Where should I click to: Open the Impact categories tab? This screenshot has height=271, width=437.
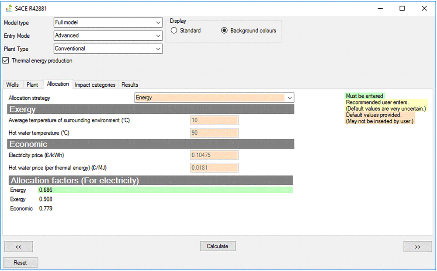95,84
